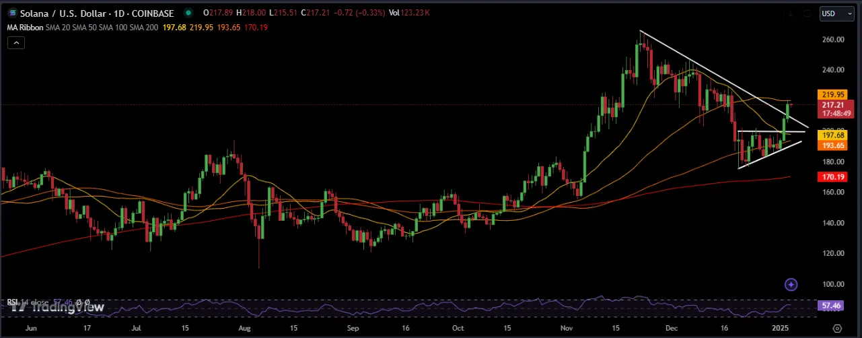Select the MA Ribbon indicator label
This screenshot has height=338, width=862.
25,26
